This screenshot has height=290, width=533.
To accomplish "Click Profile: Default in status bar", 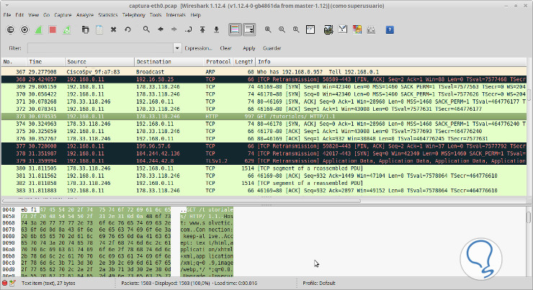I will coord(319,283).
